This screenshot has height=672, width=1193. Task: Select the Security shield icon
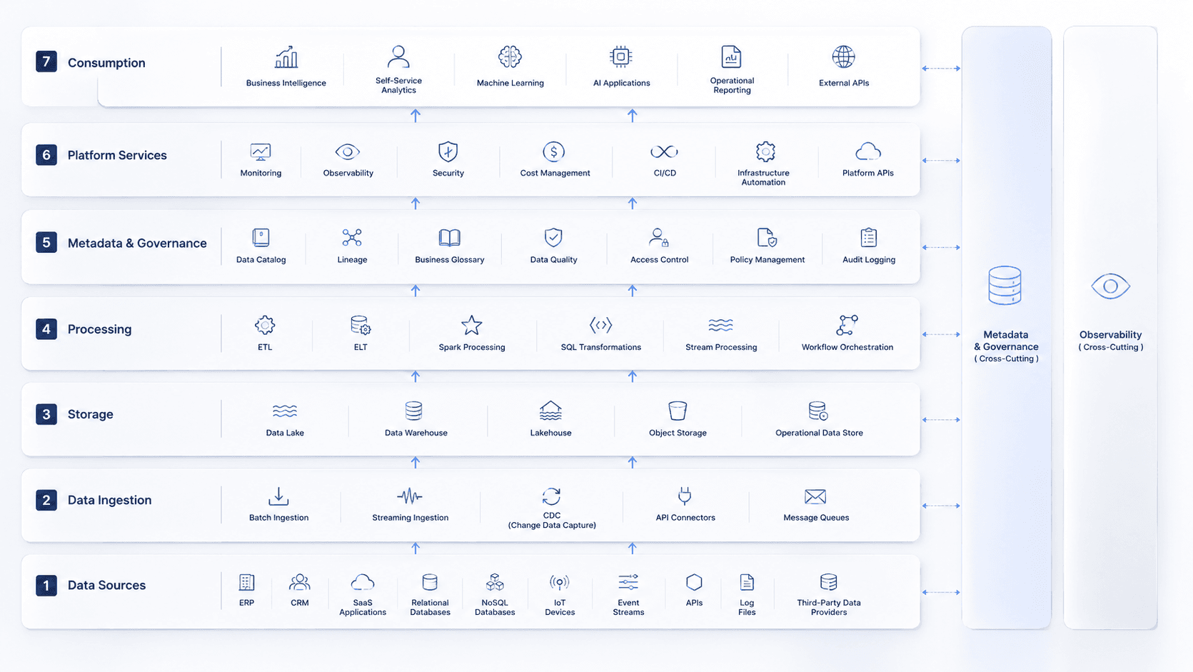click(x=448, y=151)
